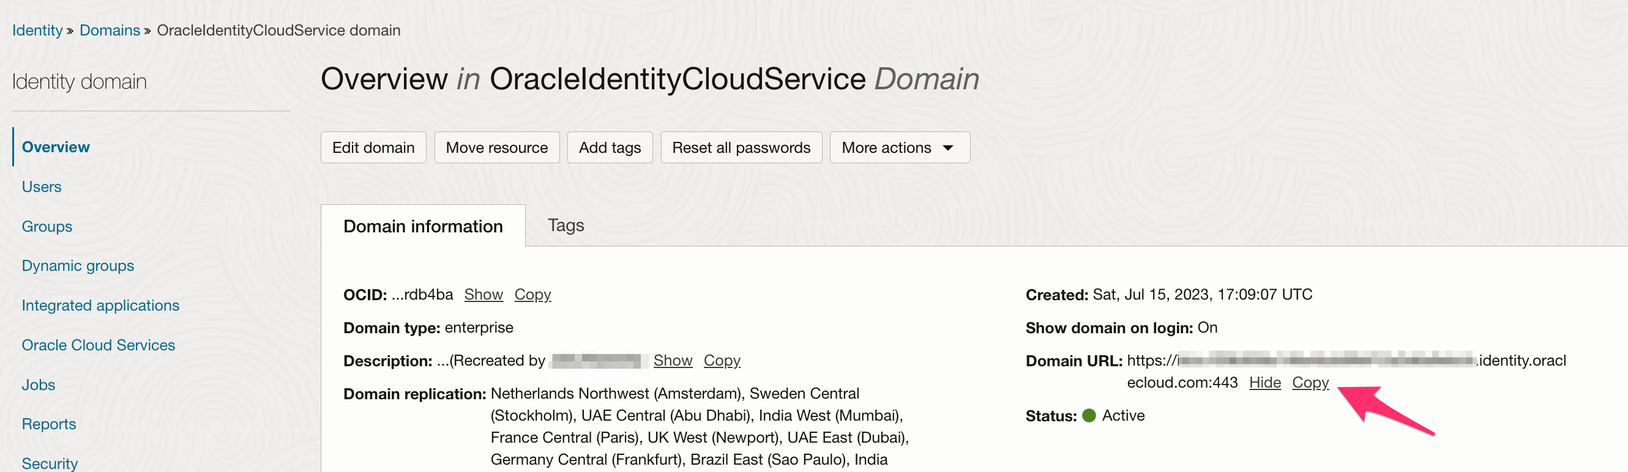Switch to the Tags tab
The width and height of the screenshot is (1628, 472).
566,225
